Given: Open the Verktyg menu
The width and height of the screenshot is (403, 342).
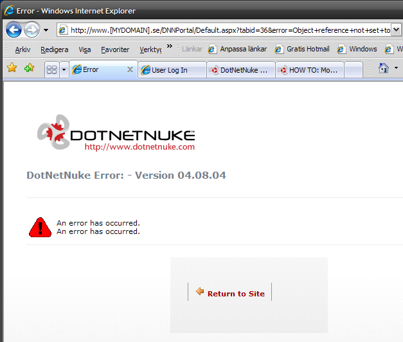Looking at the screenshot, I should tap(150, 50).
